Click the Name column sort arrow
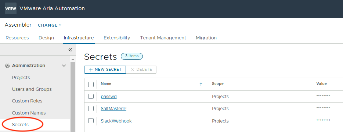Image resolution: width=343 pixels, height=132 pixels. pos(201,84)
